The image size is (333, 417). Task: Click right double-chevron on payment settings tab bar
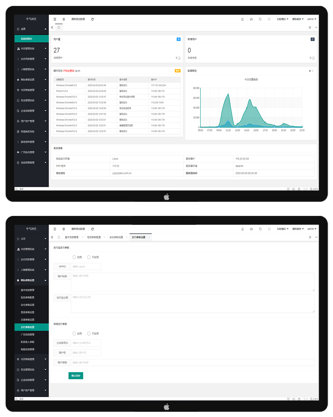[310, 237]
